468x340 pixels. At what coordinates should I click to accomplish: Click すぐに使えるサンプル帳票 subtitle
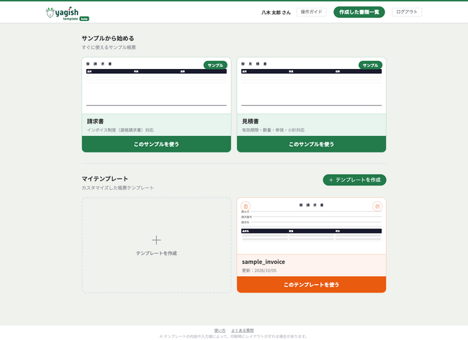click(x=109, y=47)
